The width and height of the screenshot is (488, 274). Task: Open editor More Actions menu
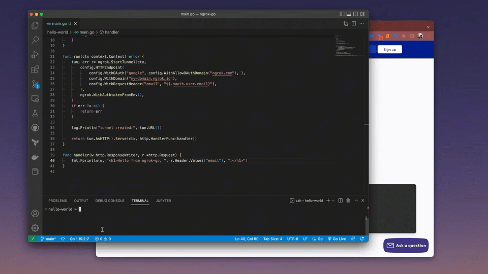pyautogui.click(x=361, y=24)
